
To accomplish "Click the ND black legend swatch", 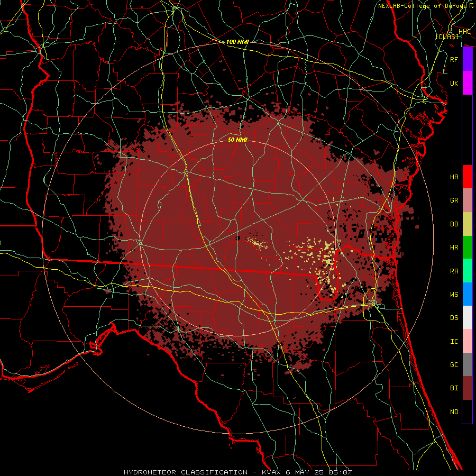I will pos(467,411).
